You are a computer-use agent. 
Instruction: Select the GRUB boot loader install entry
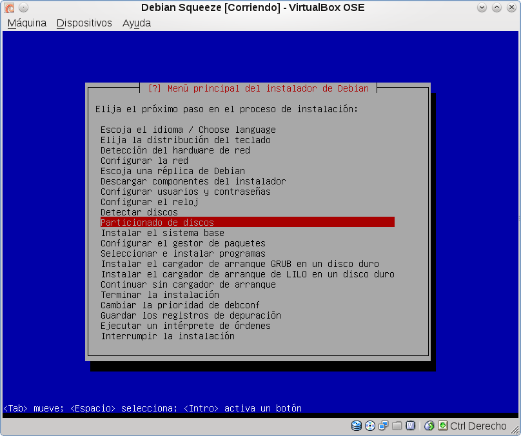click(x=240, y=264)
